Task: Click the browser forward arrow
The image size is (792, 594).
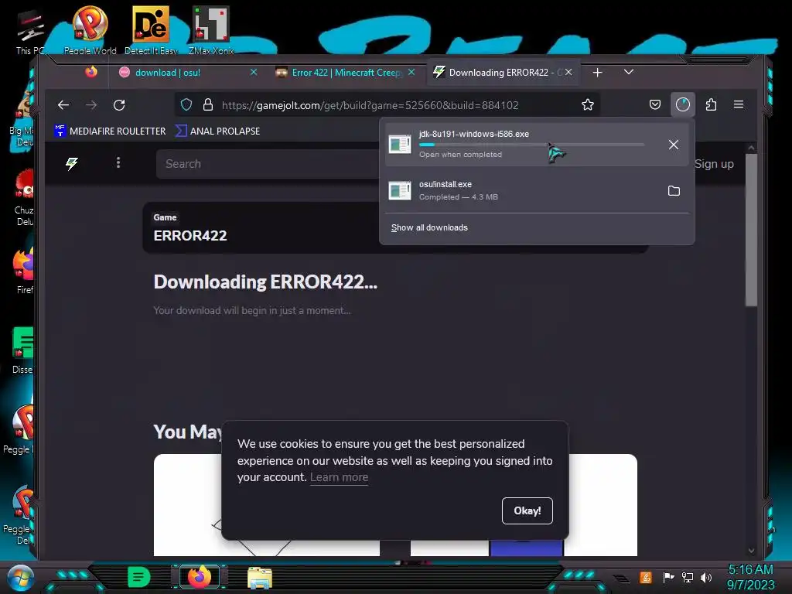Action: pos(91,105)
